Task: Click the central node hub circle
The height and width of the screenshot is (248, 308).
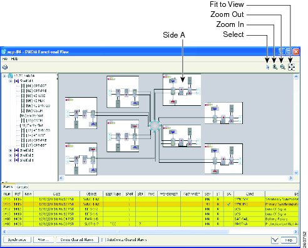Action: pyautogui.click(x=155, y=125)
